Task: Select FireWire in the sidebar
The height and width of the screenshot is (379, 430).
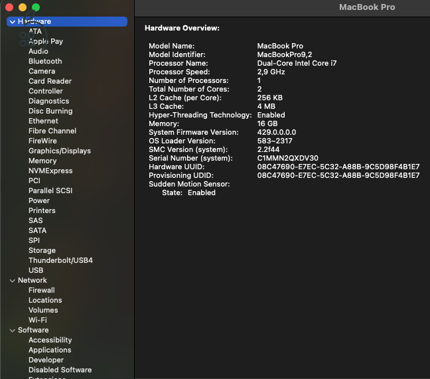Action: pos(42,141)
